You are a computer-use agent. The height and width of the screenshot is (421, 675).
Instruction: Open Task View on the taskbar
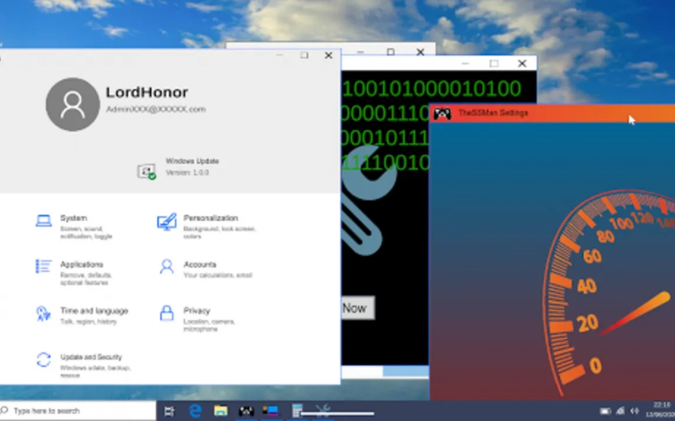[x=169, y=411]
